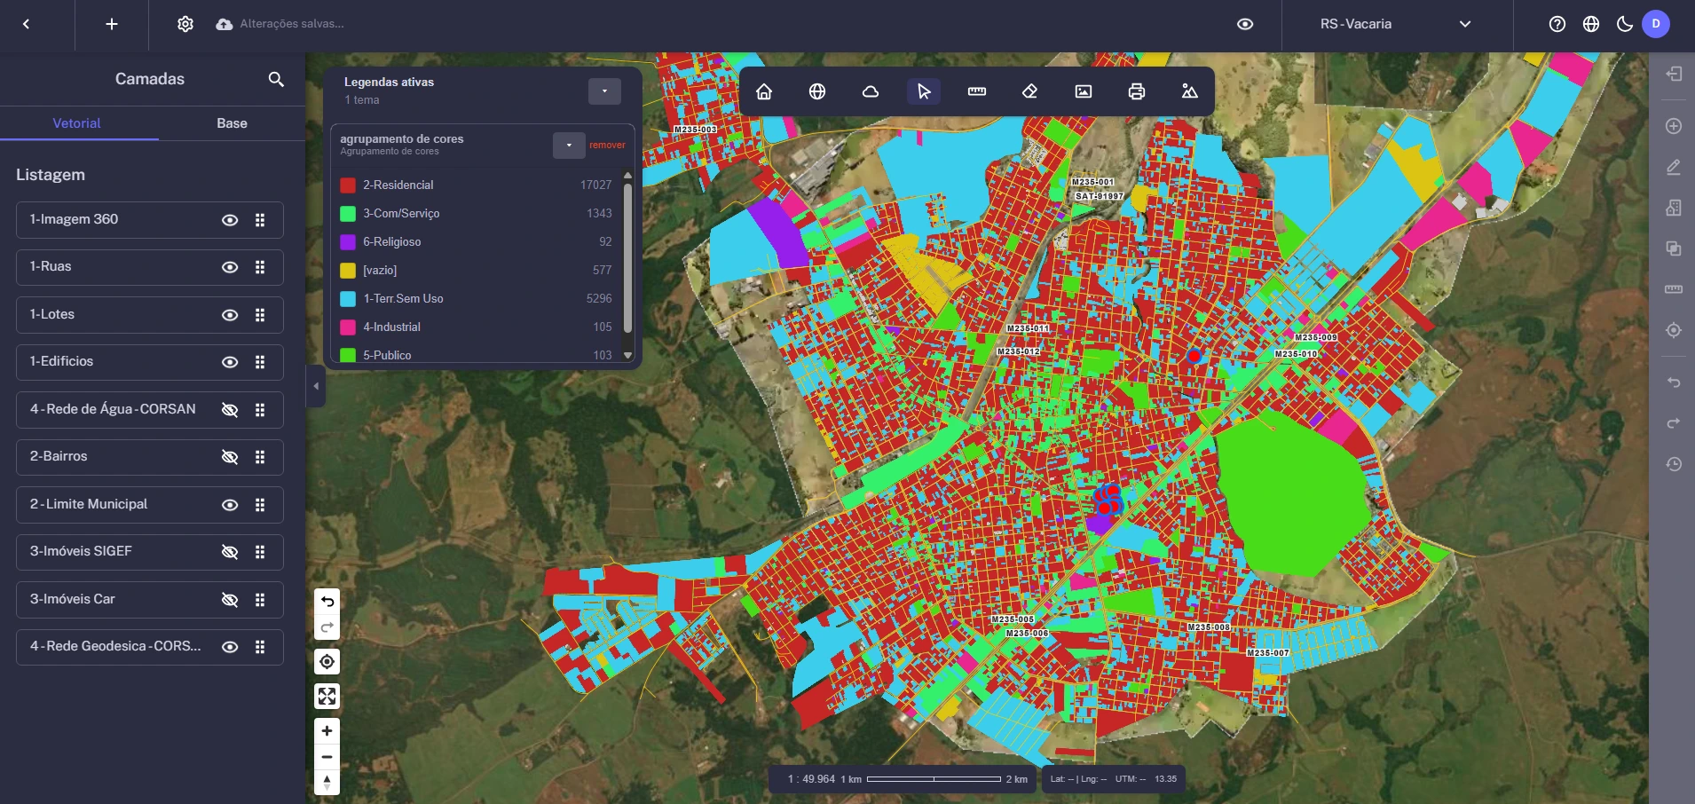Show the 2-Bairros layer

click(x=230, y=457)
